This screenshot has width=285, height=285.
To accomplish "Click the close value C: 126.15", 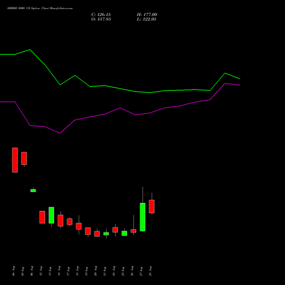I will tap(101, 15).
